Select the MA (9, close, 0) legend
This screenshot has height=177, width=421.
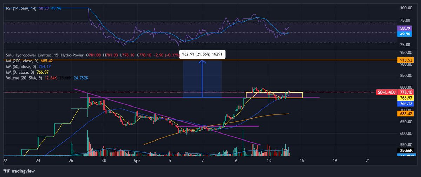click(x=19, y=72)
